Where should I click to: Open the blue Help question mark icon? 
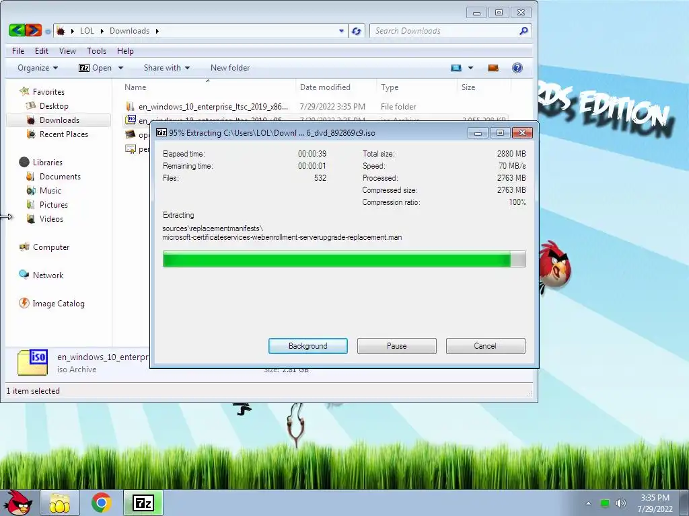coord(517,68)
